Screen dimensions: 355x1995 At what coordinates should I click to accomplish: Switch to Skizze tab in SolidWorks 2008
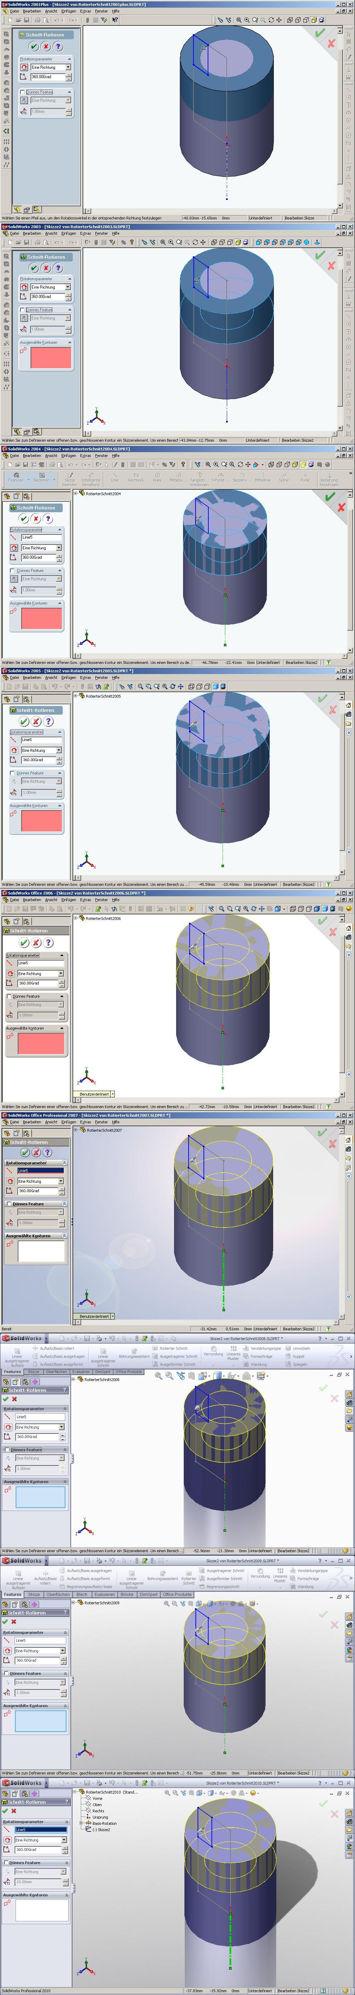click(33, 1372)
